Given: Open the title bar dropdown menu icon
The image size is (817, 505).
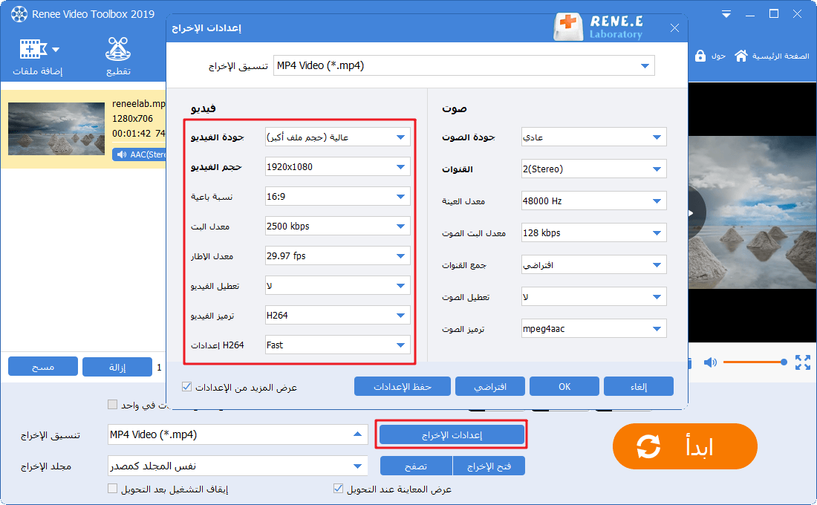Looking at the screenshot, I should pyautogui.click(x=726, y=14).
